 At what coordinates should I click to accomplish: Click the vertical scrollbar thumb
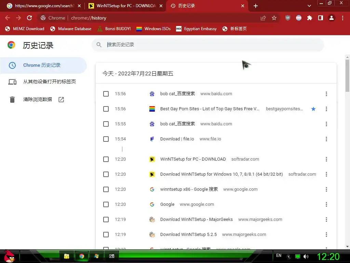(347, 75)
